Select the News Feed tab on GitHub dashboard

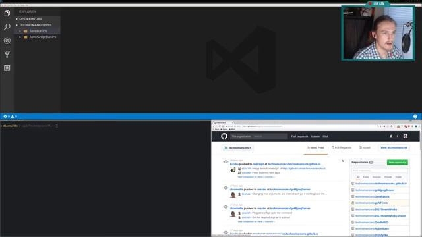(x=316, y=147)
